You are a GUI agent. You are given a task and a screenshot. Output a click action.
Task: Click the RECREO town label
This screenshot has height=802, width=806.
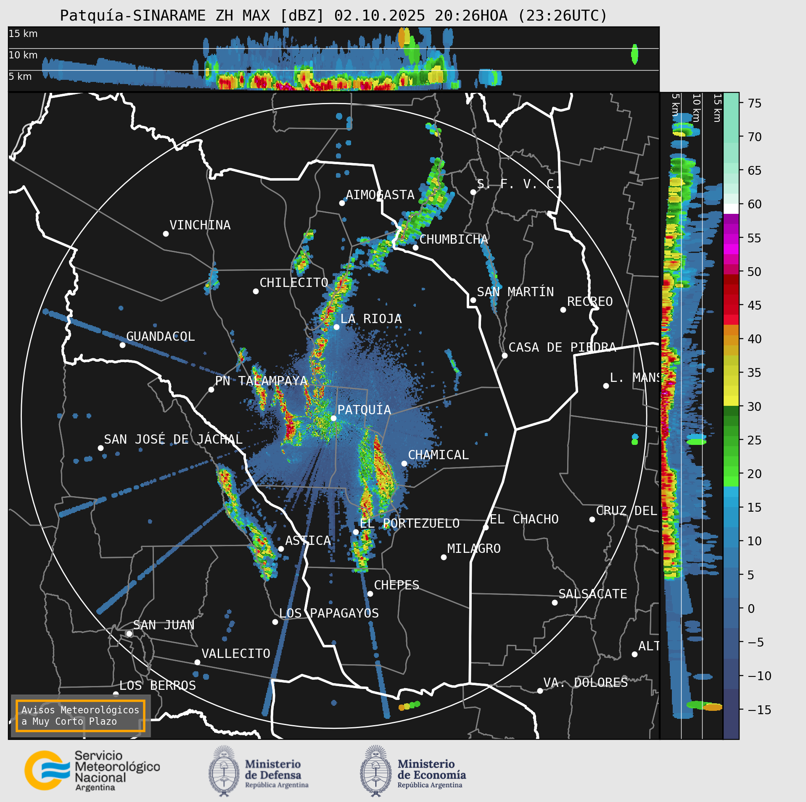[590, 301]
